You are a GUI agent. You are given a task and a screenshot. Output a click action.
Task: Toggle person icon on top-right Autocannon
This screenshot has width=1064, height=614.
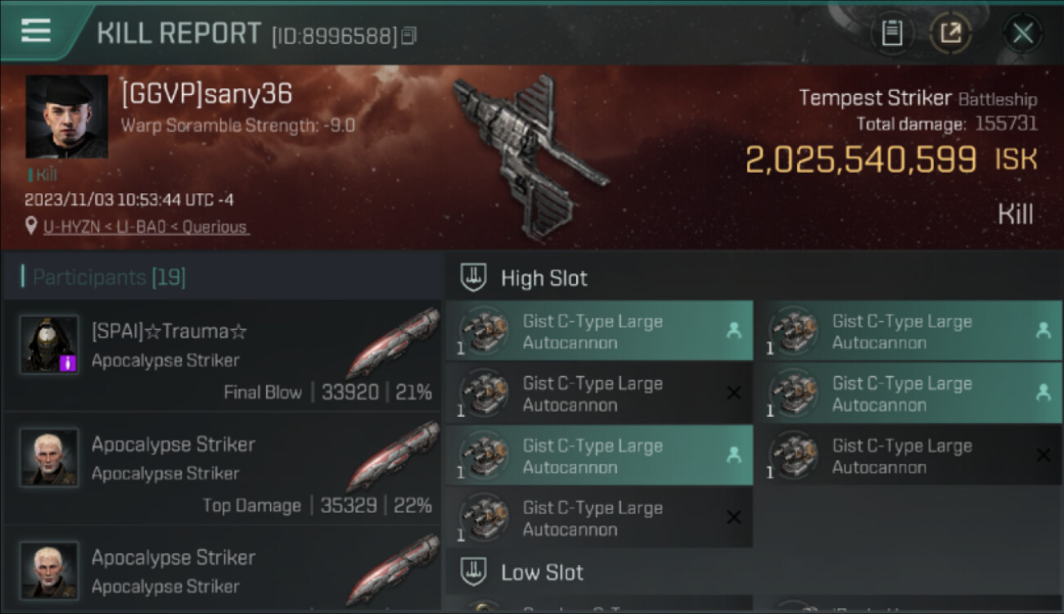point(1043,331)
